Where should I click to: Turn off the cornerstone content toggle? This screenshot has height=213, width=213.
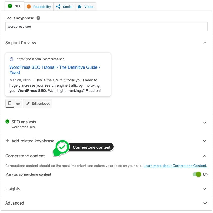coord(197,174)
